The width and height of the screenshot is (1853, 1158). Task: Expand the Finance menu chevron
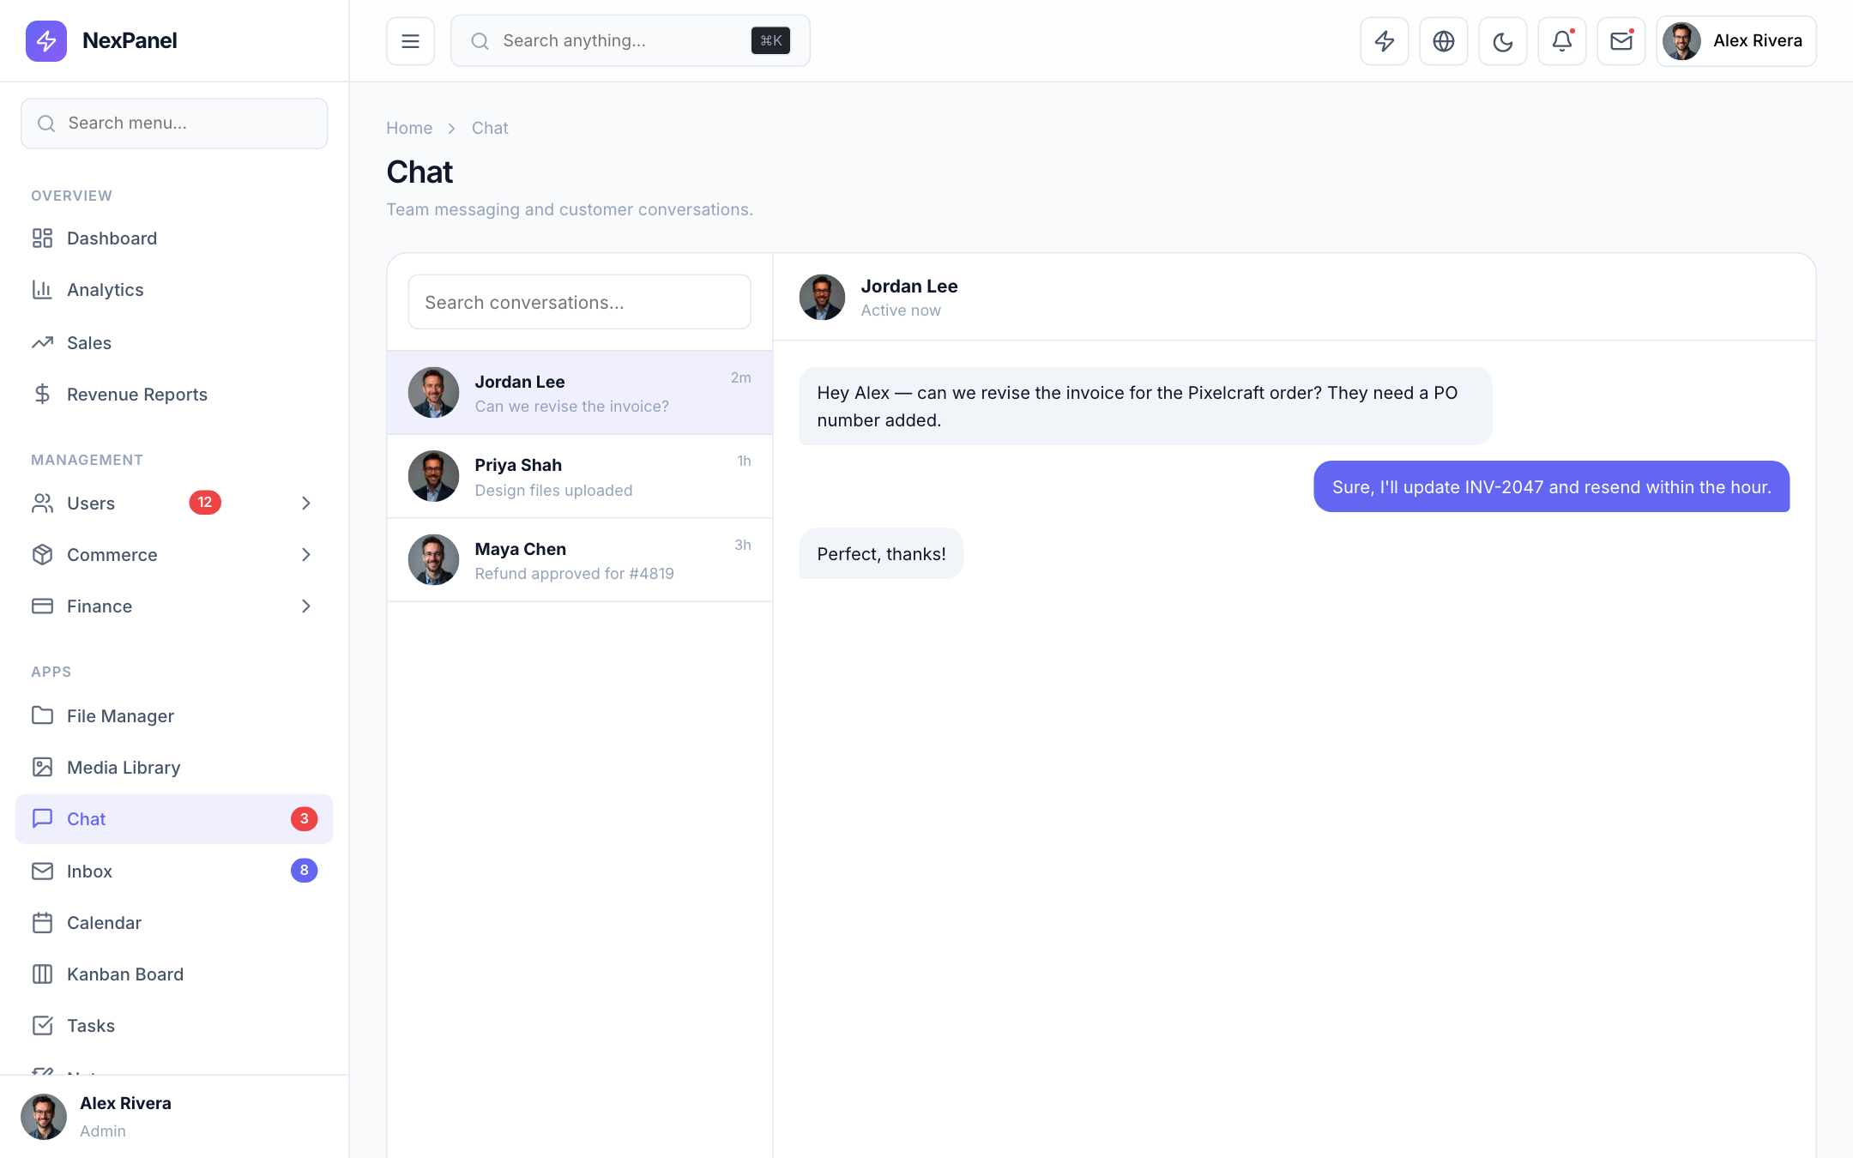(x=306, y=606)
